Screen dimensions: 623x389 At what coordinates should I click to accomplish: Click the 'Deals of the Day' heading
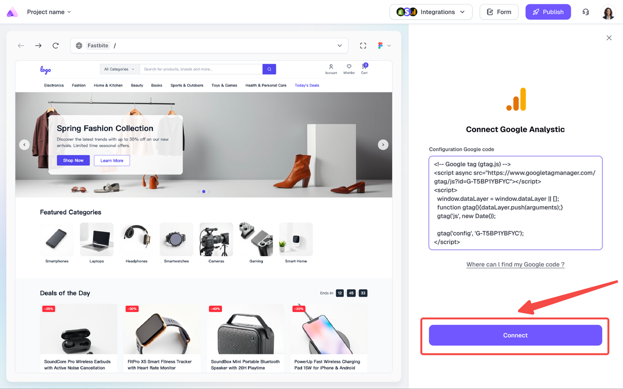[x=65, y=293]
